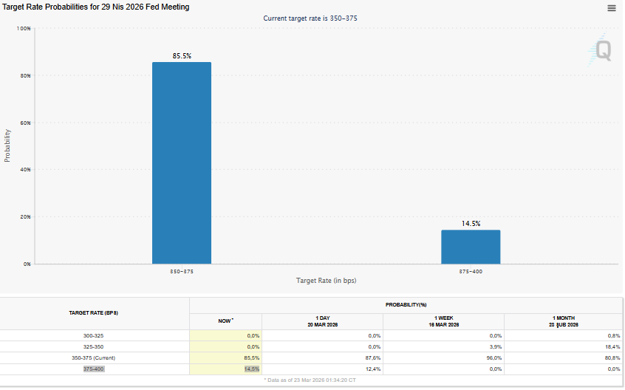Click the highlighted 375-400 row label
The width and height of the screenshot is (625, 390).
tap(93, 369)
